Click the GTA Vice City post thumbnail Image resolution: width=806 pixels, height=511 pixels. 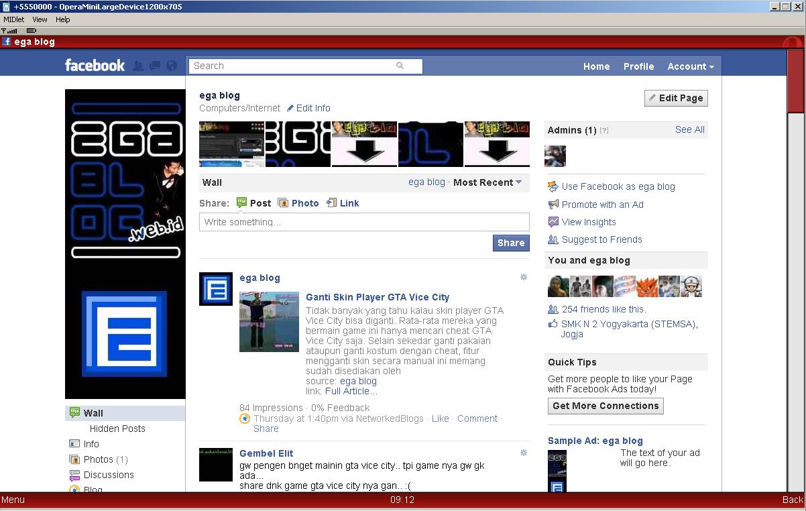pos(269,322)
